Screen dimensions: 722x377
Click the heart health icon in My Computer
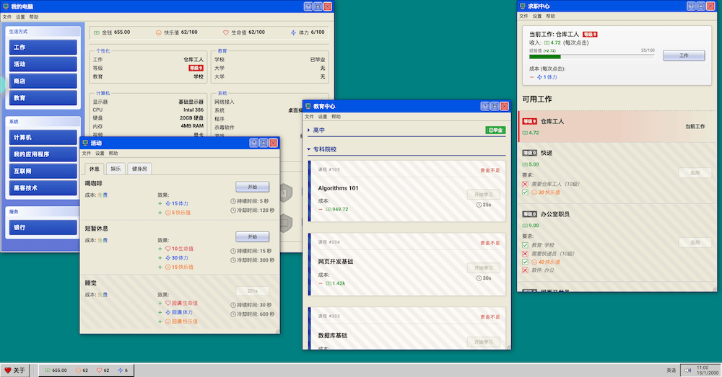tap(225, 32)
